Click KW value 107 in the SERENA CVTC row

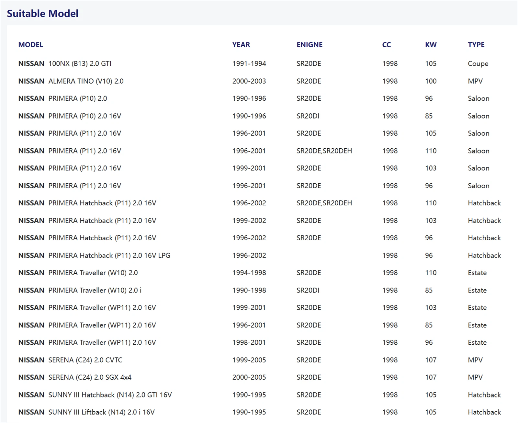click(x=431, y=360)
